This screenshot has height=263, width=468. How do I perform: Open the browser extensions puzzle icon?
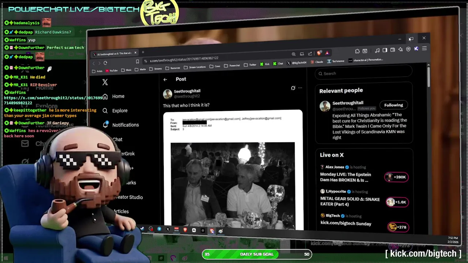point(357,51)
